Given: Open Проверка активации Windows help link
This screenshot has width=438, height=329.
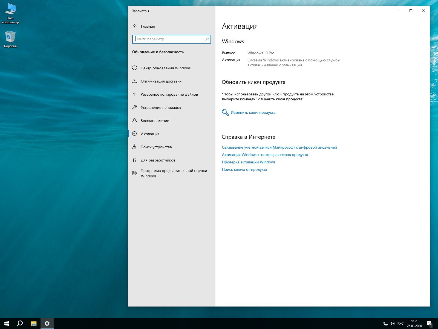Looking at the screenshot, I should pos(249,162).
